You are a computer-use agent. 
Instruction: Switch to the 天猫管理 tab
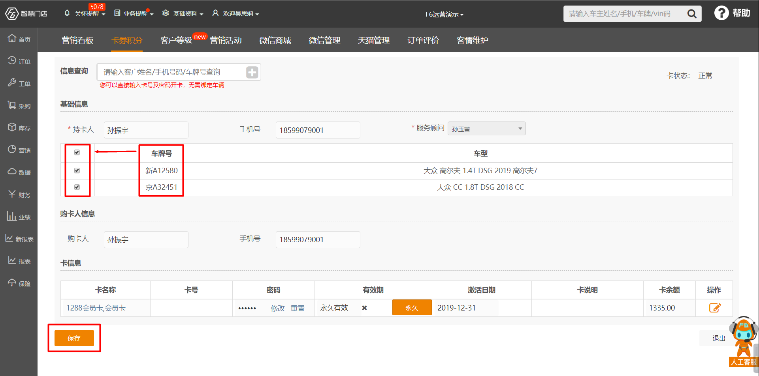pyautogui.click(x=374, y=40)
